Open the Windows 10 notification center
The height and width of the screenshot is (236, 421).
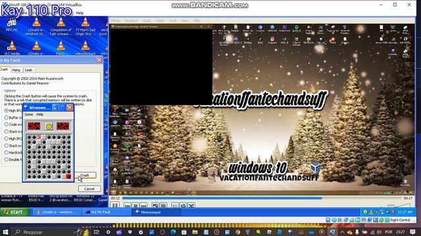(x=412, y=232)
